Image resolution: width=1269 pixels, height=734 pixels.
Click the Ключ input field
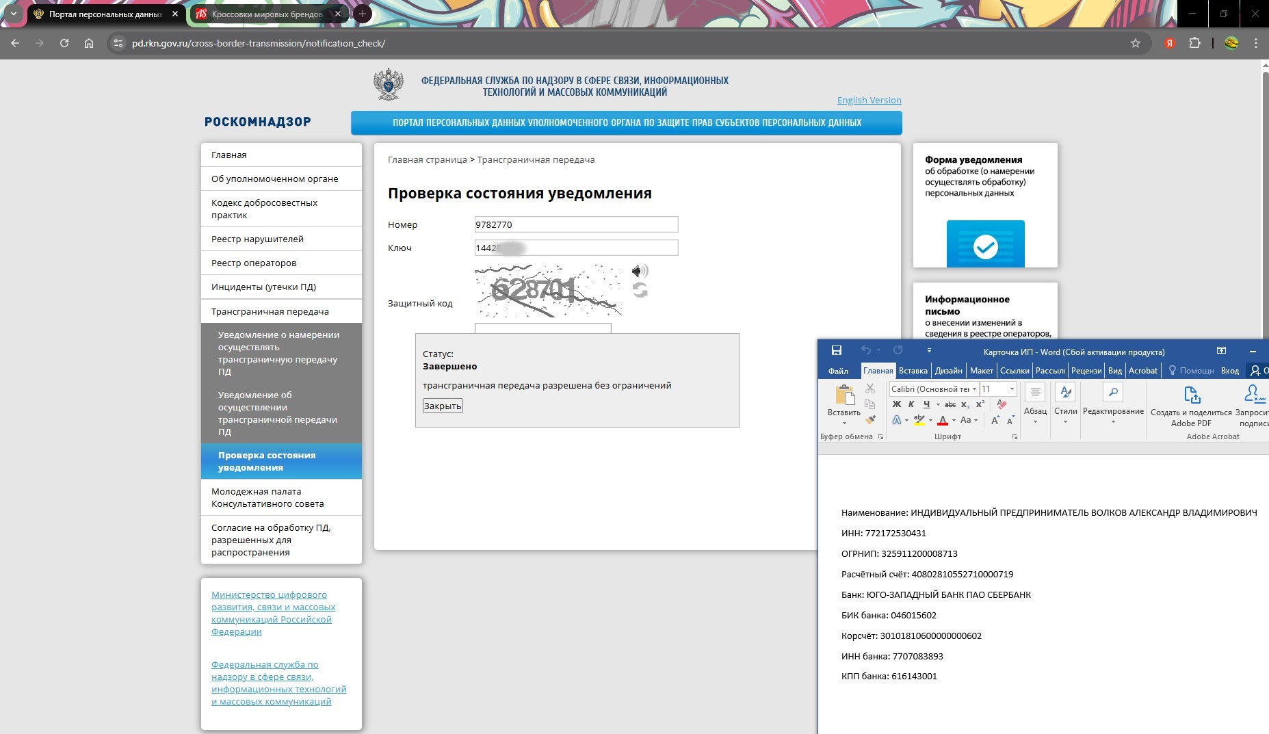576,248
